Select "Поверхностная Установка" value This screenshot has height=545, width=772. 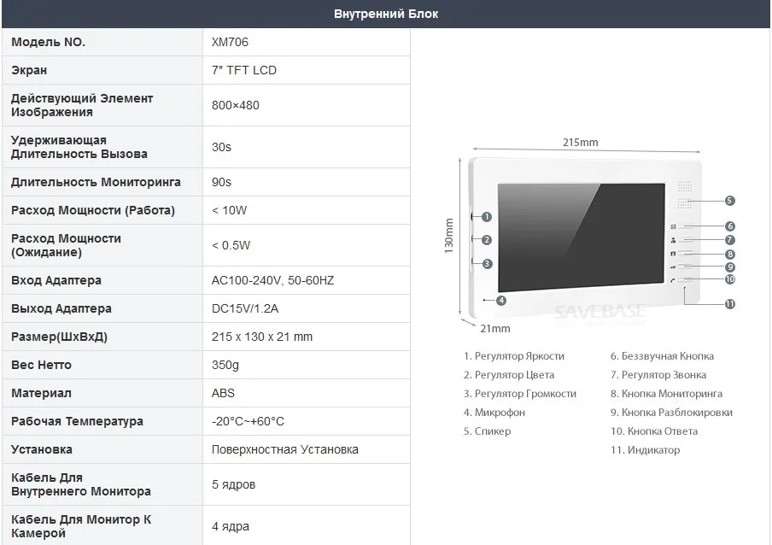point(285,449)
